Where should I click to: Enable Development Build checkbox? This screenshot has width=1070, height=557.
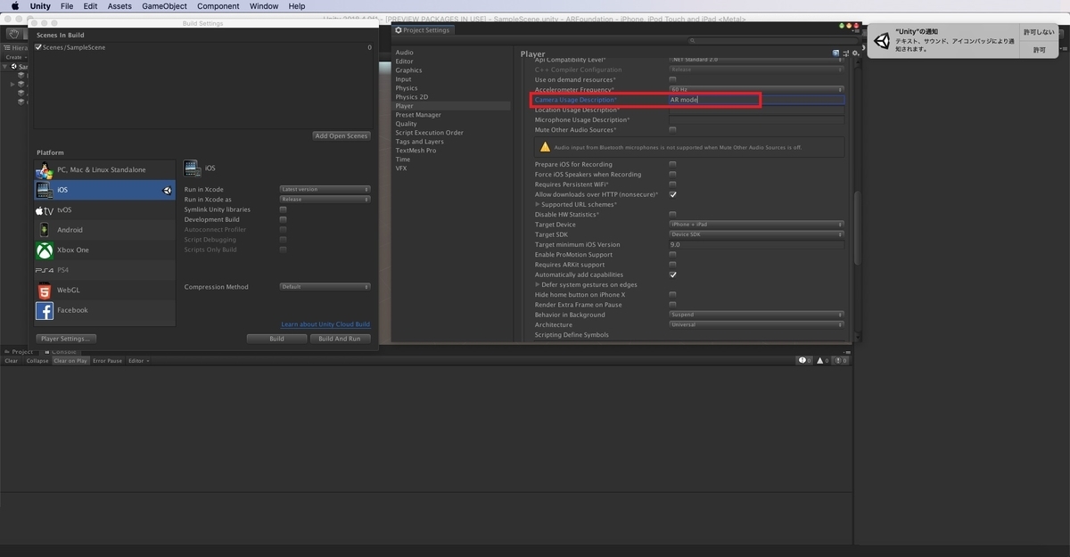(284, 219)
